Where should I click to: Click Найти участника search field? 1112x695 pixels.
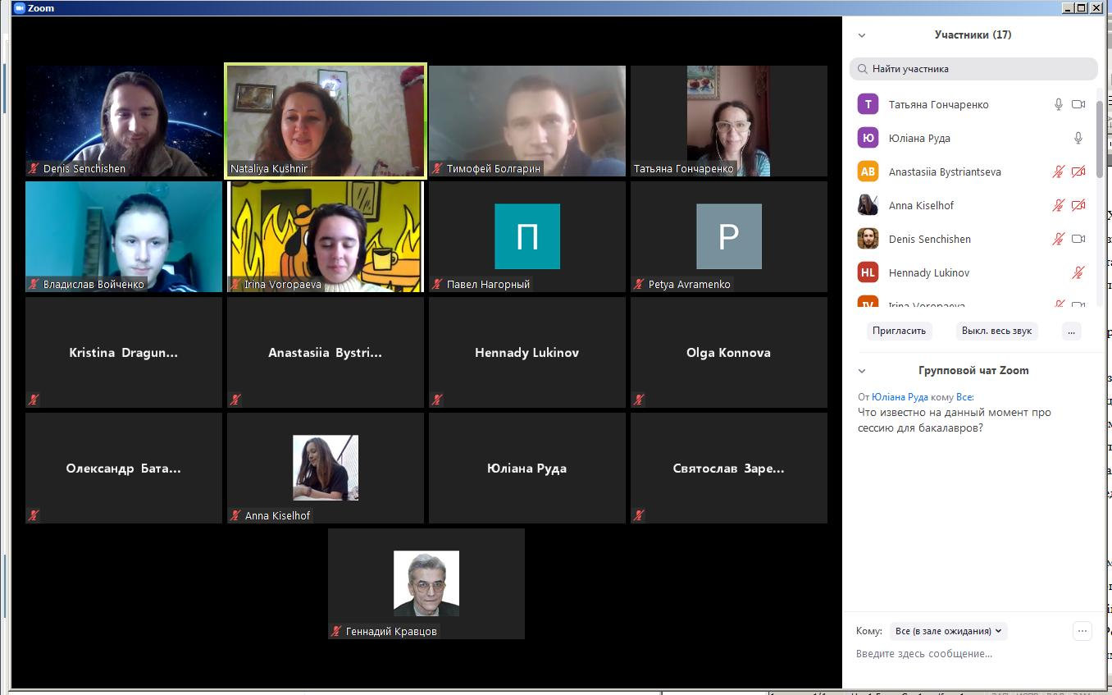pyautogui.click(x=973, y=69)
